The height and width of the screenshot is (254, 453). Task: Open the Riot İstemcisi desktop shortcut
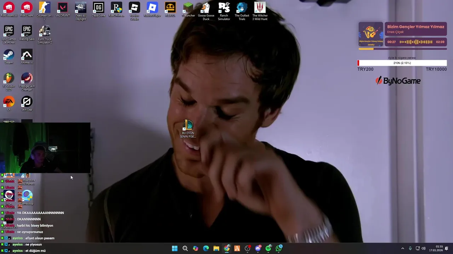point(9,10)
